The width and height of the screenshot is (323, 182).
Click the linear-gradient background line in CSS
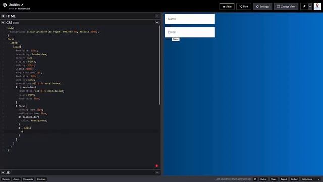point(55,32)
